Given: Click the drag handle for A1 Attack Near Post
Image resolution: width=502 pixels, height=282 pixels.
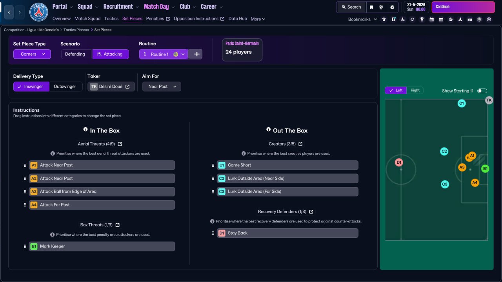Looking at the screenshot, I should click(x=25, y=165).
